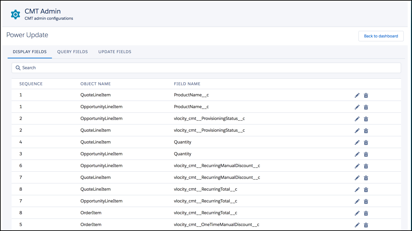Click the CMT Admin gear icon
The width and height of the screenshot is (412, 231).
(x=15, y=14)
